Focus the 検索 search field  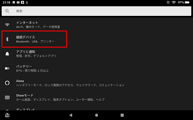[96, 11]
